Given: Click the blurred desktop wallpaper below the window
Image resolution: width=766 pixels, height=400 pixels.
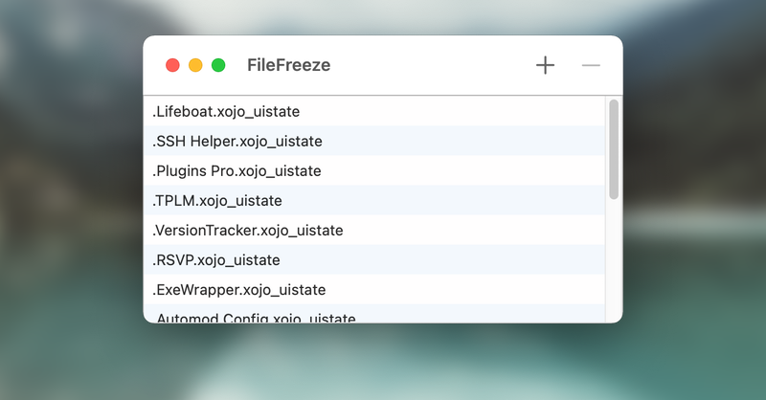Looking at the screenshot, I should (x=383, y=362).
